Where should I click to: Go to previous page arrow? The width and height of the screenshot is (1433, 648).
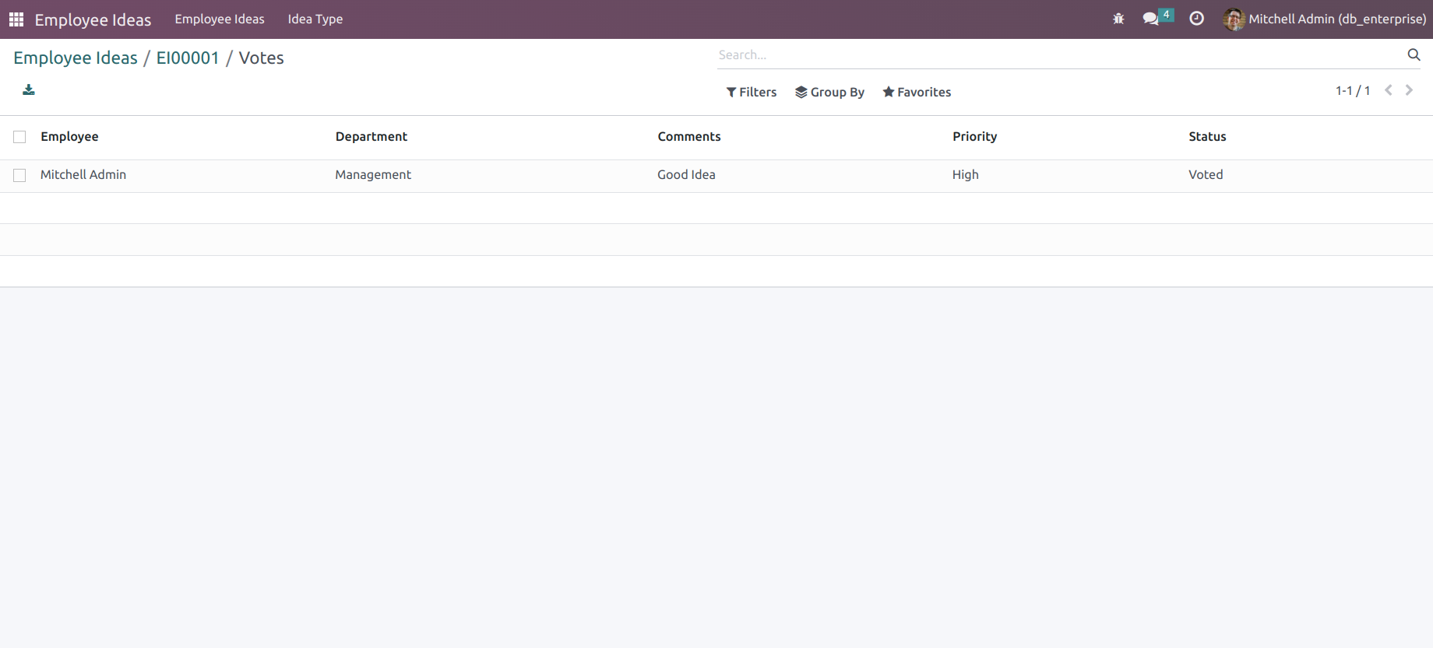[x=1388, y=90]
